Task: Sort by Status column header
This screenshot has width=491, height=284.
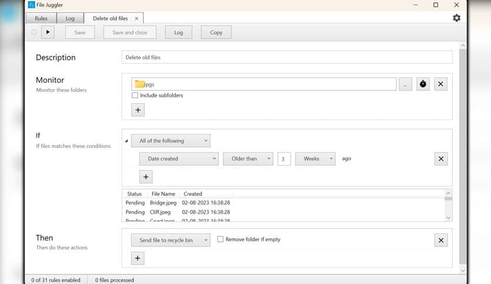Action: (x=134, y=194)
